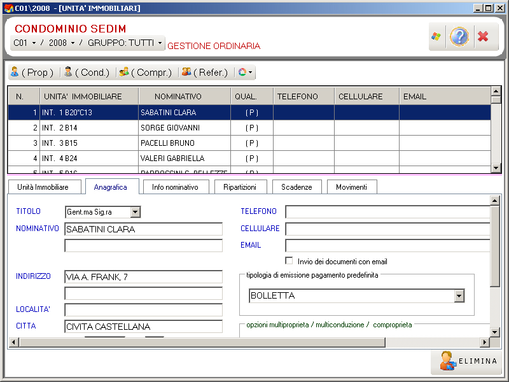Click the CELLULARE input field
Viewport: 509px width, 382px height.
(387, 229)
